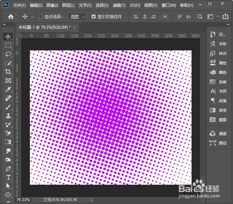Toggle the 自动选择 checkbox
The width and height of the screenshot is (233, 204).
point(40,17)
